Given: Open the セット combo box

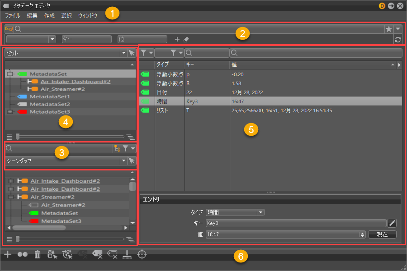Looking at the screenshot, I should point(66,53).
